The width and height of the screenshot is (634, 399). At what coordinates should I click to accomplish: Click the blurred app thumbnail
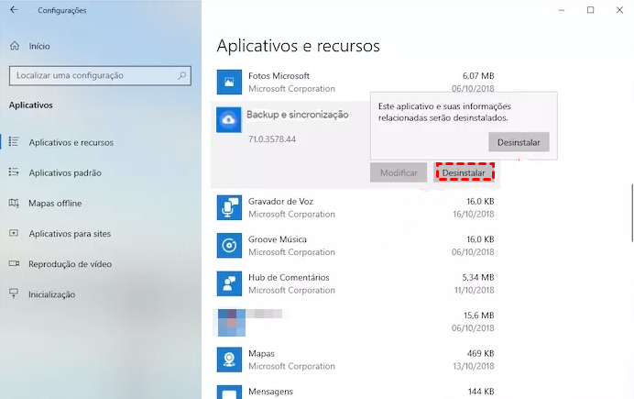232,323
